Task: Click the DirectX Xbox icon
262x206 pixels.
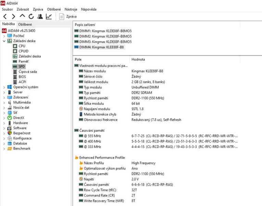Action: 10,118
